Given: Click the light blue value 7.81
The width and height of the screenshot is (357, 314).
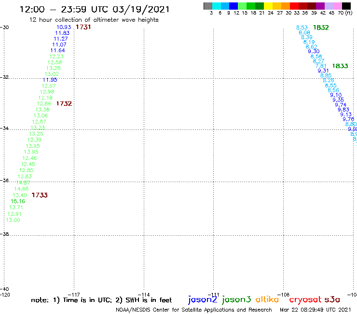Looking at the screenshot, I should [321, 66].
